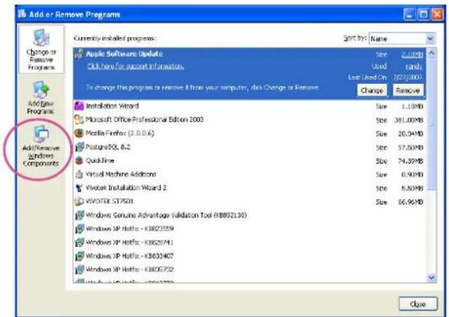Screen dimensions: 449x317
Task: Select 'Virtual Machine Additions' entry
Action: pos(121,174)
